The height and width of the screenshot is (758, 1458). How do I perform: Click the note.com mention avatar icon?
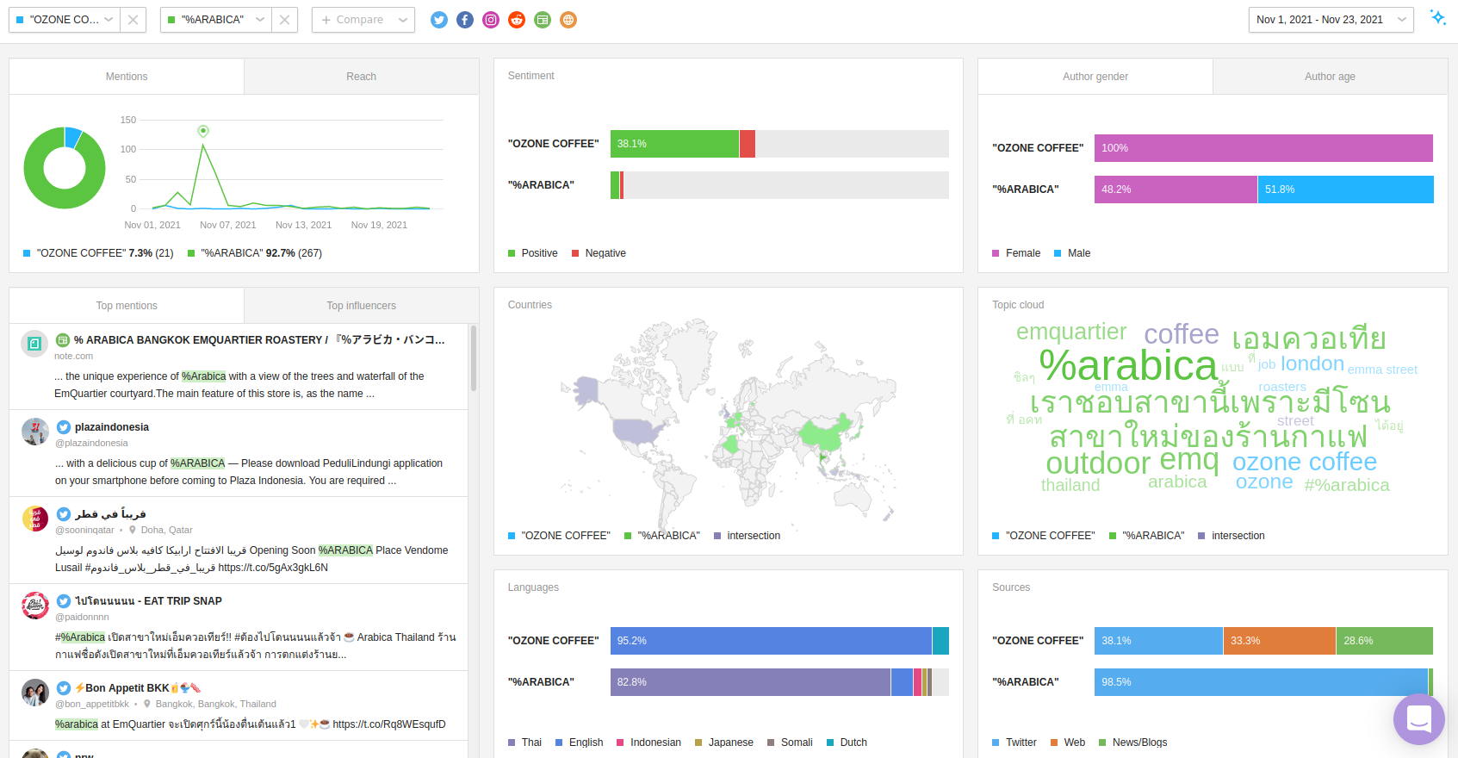[x=34, y=344]
